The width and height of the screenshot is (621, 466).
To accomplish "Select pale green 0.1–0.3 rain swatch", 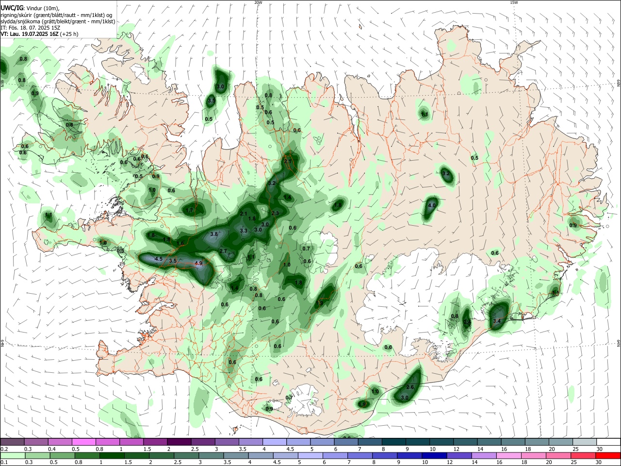I will point(13,455).
